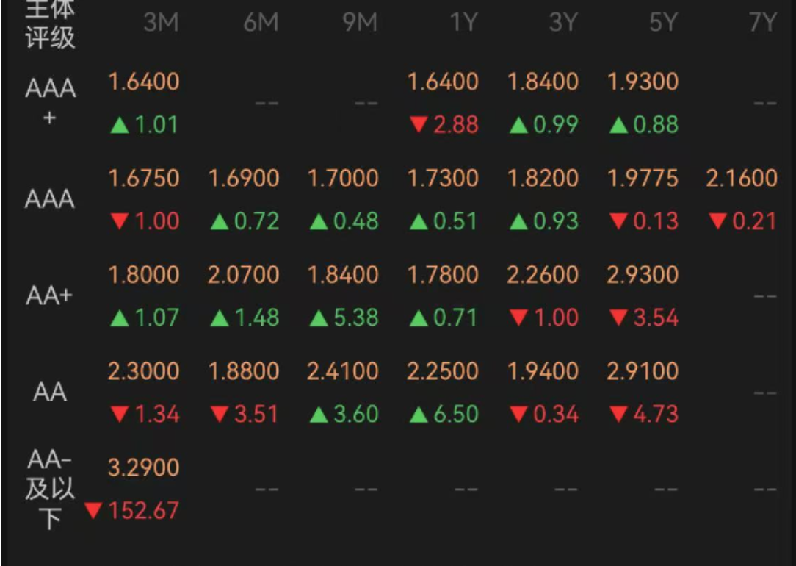The height and width of the screenshot is (566, 796).
Task: Open the AA-及以下 rating row label
Action: click(x=51, y=489)
